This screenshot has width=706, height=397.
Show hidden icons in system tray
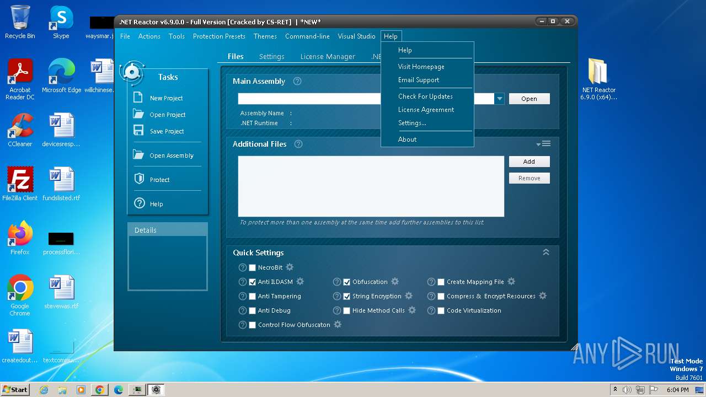[x=615, y=389]
